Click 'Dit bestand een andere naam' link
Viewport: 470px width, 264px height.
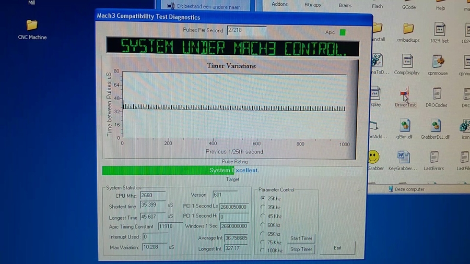[x=208, y=6]
